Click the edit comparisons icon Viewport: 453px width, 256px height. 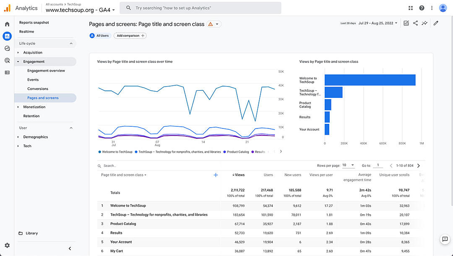click(405, 23)
